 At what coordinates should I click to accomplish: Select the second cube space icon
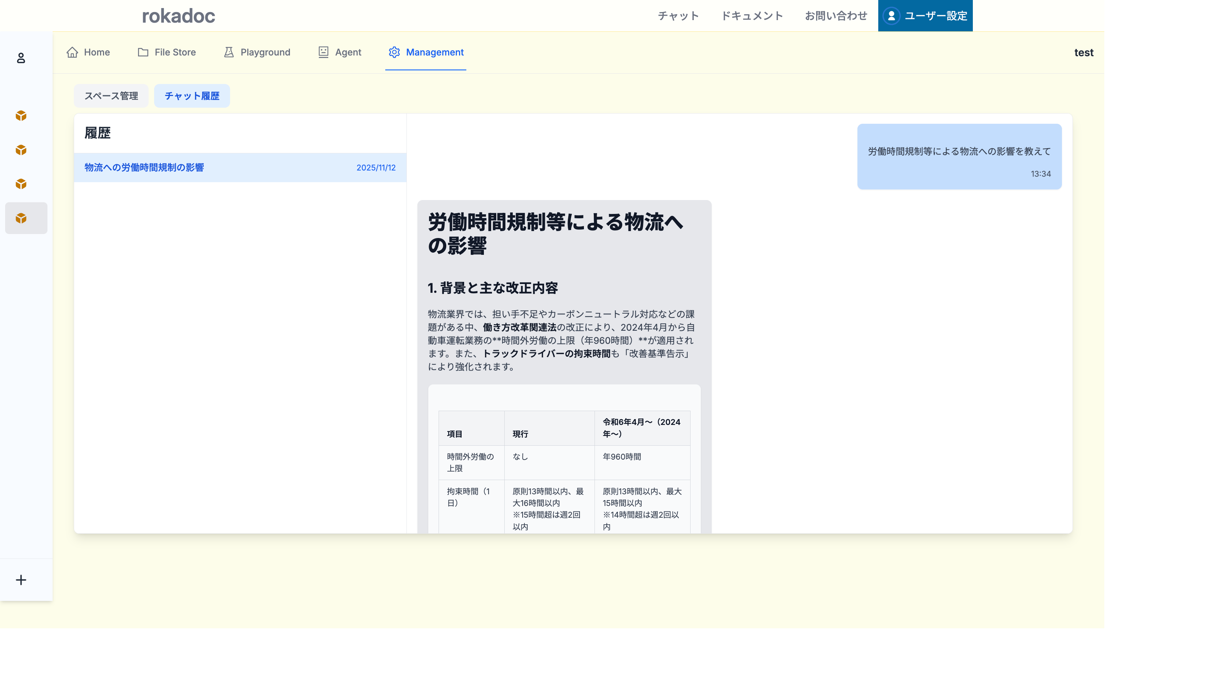tap(20, 150)
